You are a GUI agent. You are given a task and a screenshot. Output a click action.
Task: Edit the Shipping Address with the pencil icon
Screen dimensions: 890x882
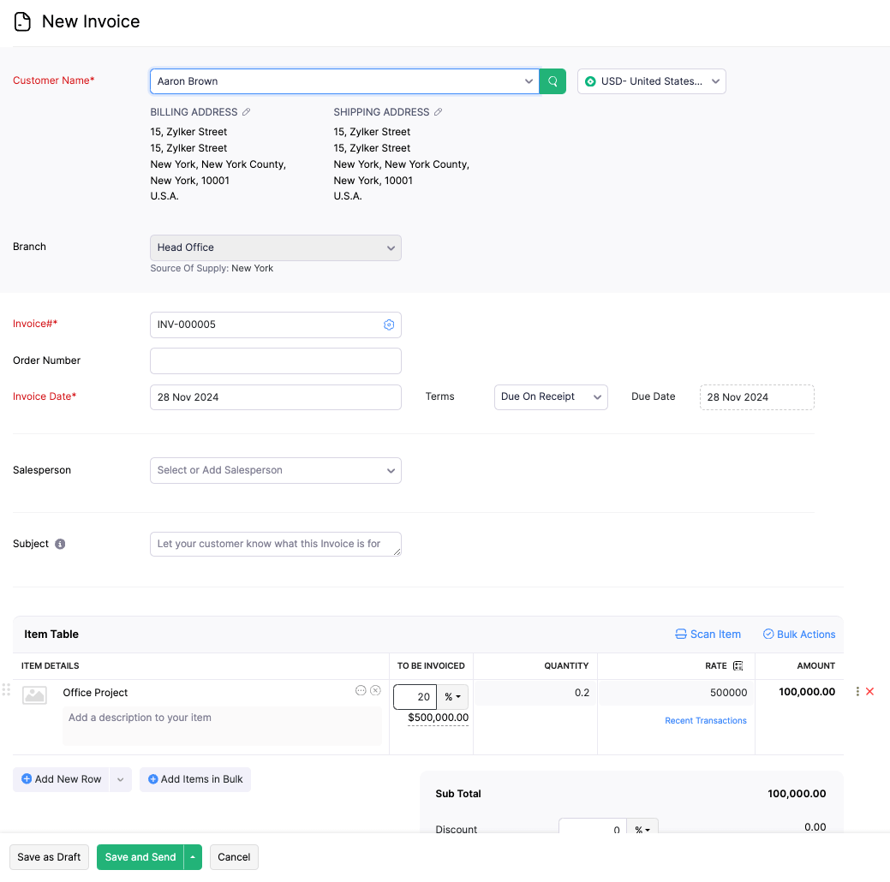437,111
